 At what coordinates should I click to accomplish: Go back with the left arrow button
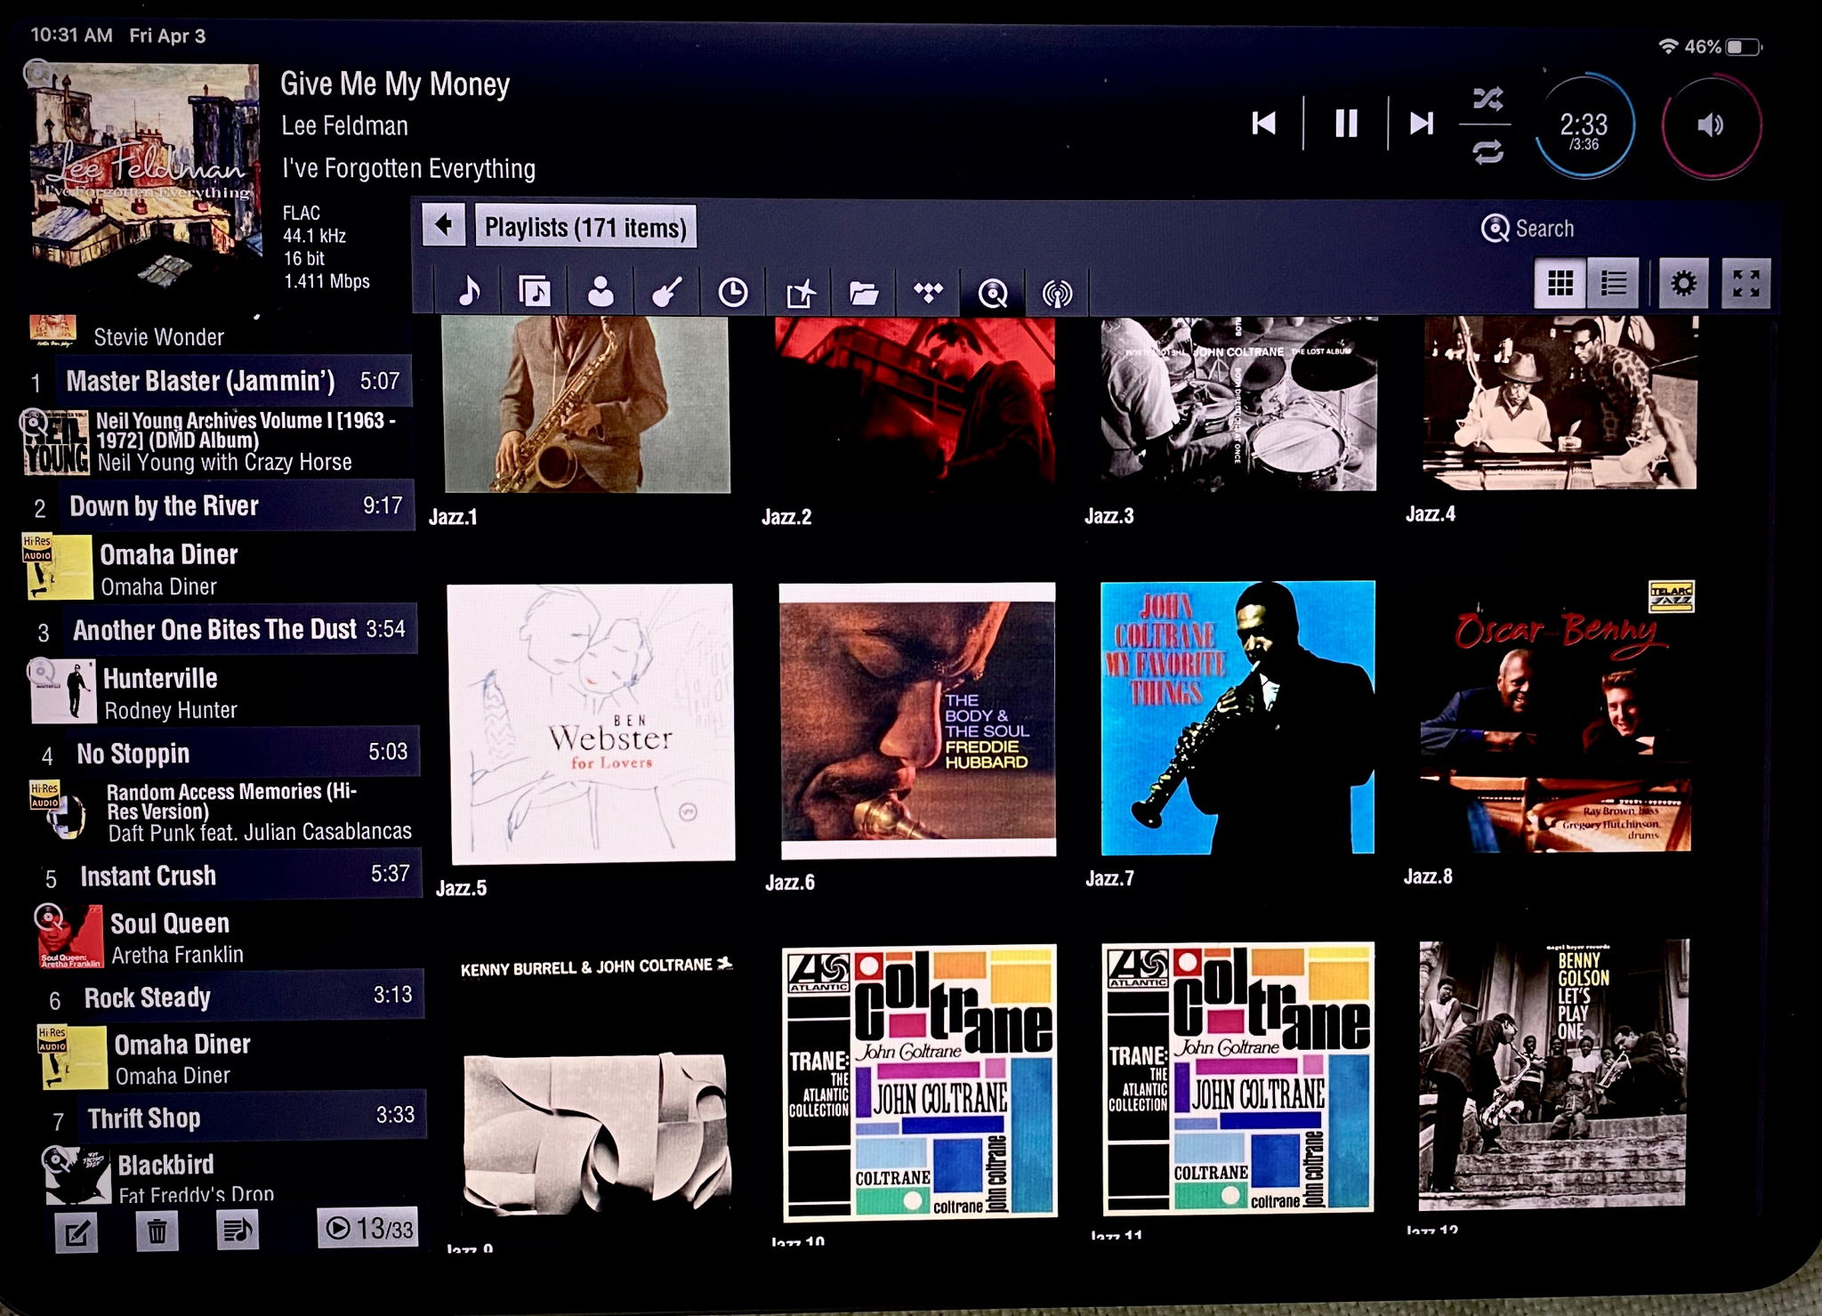443,224
